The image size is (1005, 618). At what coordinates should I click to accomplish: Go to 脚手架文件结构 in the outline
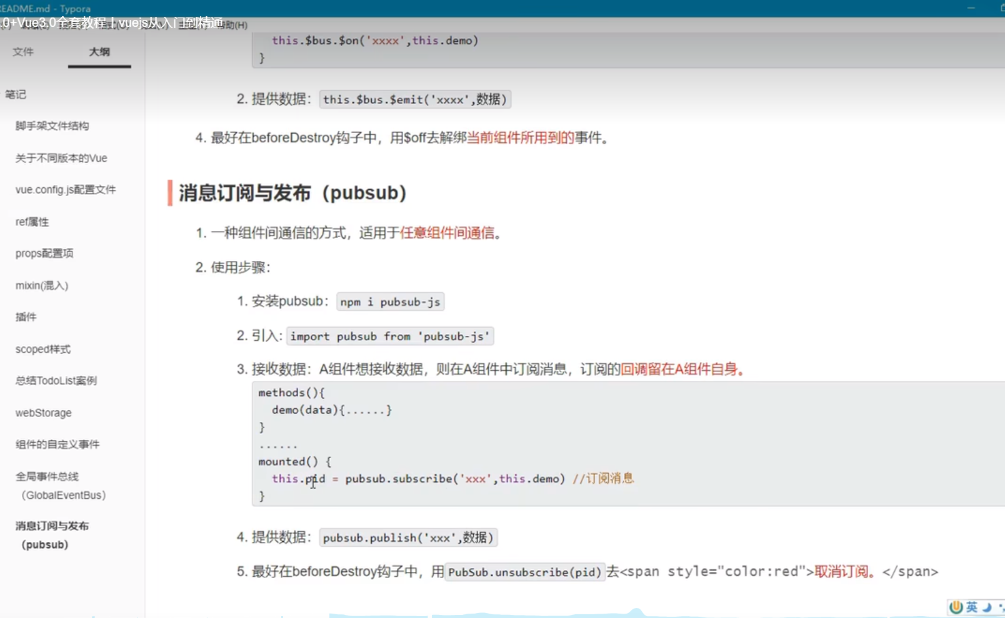point(52,125)
